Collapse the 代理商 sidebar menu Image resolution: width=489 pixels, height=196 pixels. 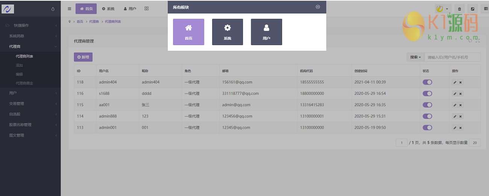30,47
